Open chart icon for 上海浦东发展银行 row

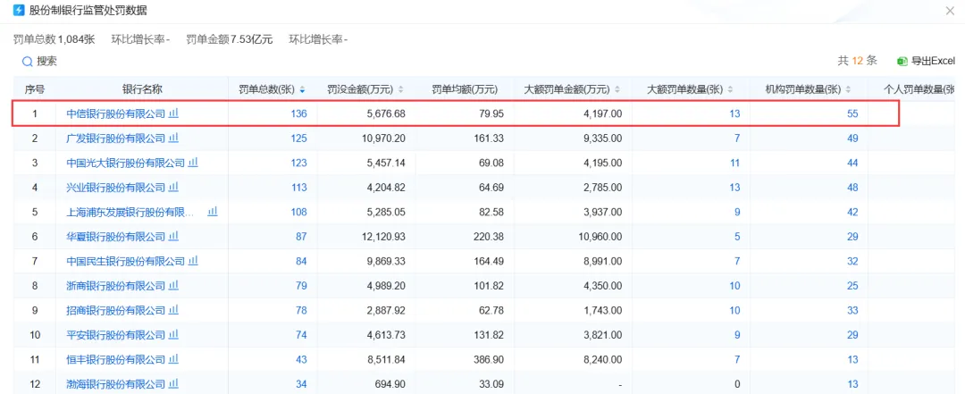(213, 212)
